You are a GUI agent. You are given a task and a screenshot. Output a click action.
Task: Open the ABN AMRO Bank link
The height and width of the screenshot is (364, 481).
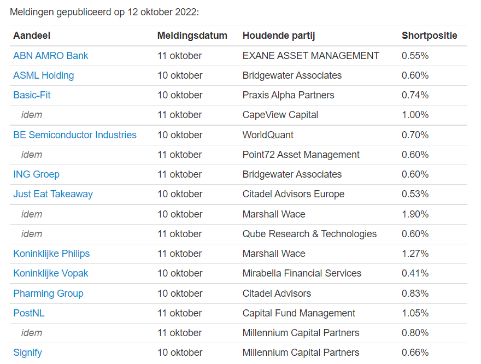pyautogui.click(x=51, y=56)
